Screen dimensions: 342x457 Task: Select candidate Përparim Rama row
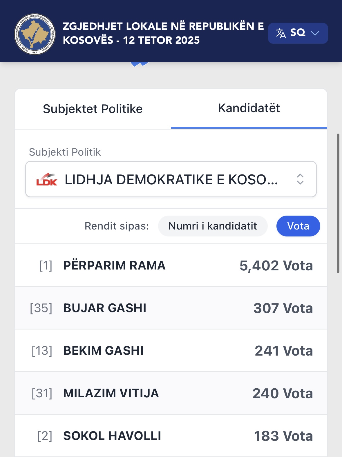click(171, 265)
